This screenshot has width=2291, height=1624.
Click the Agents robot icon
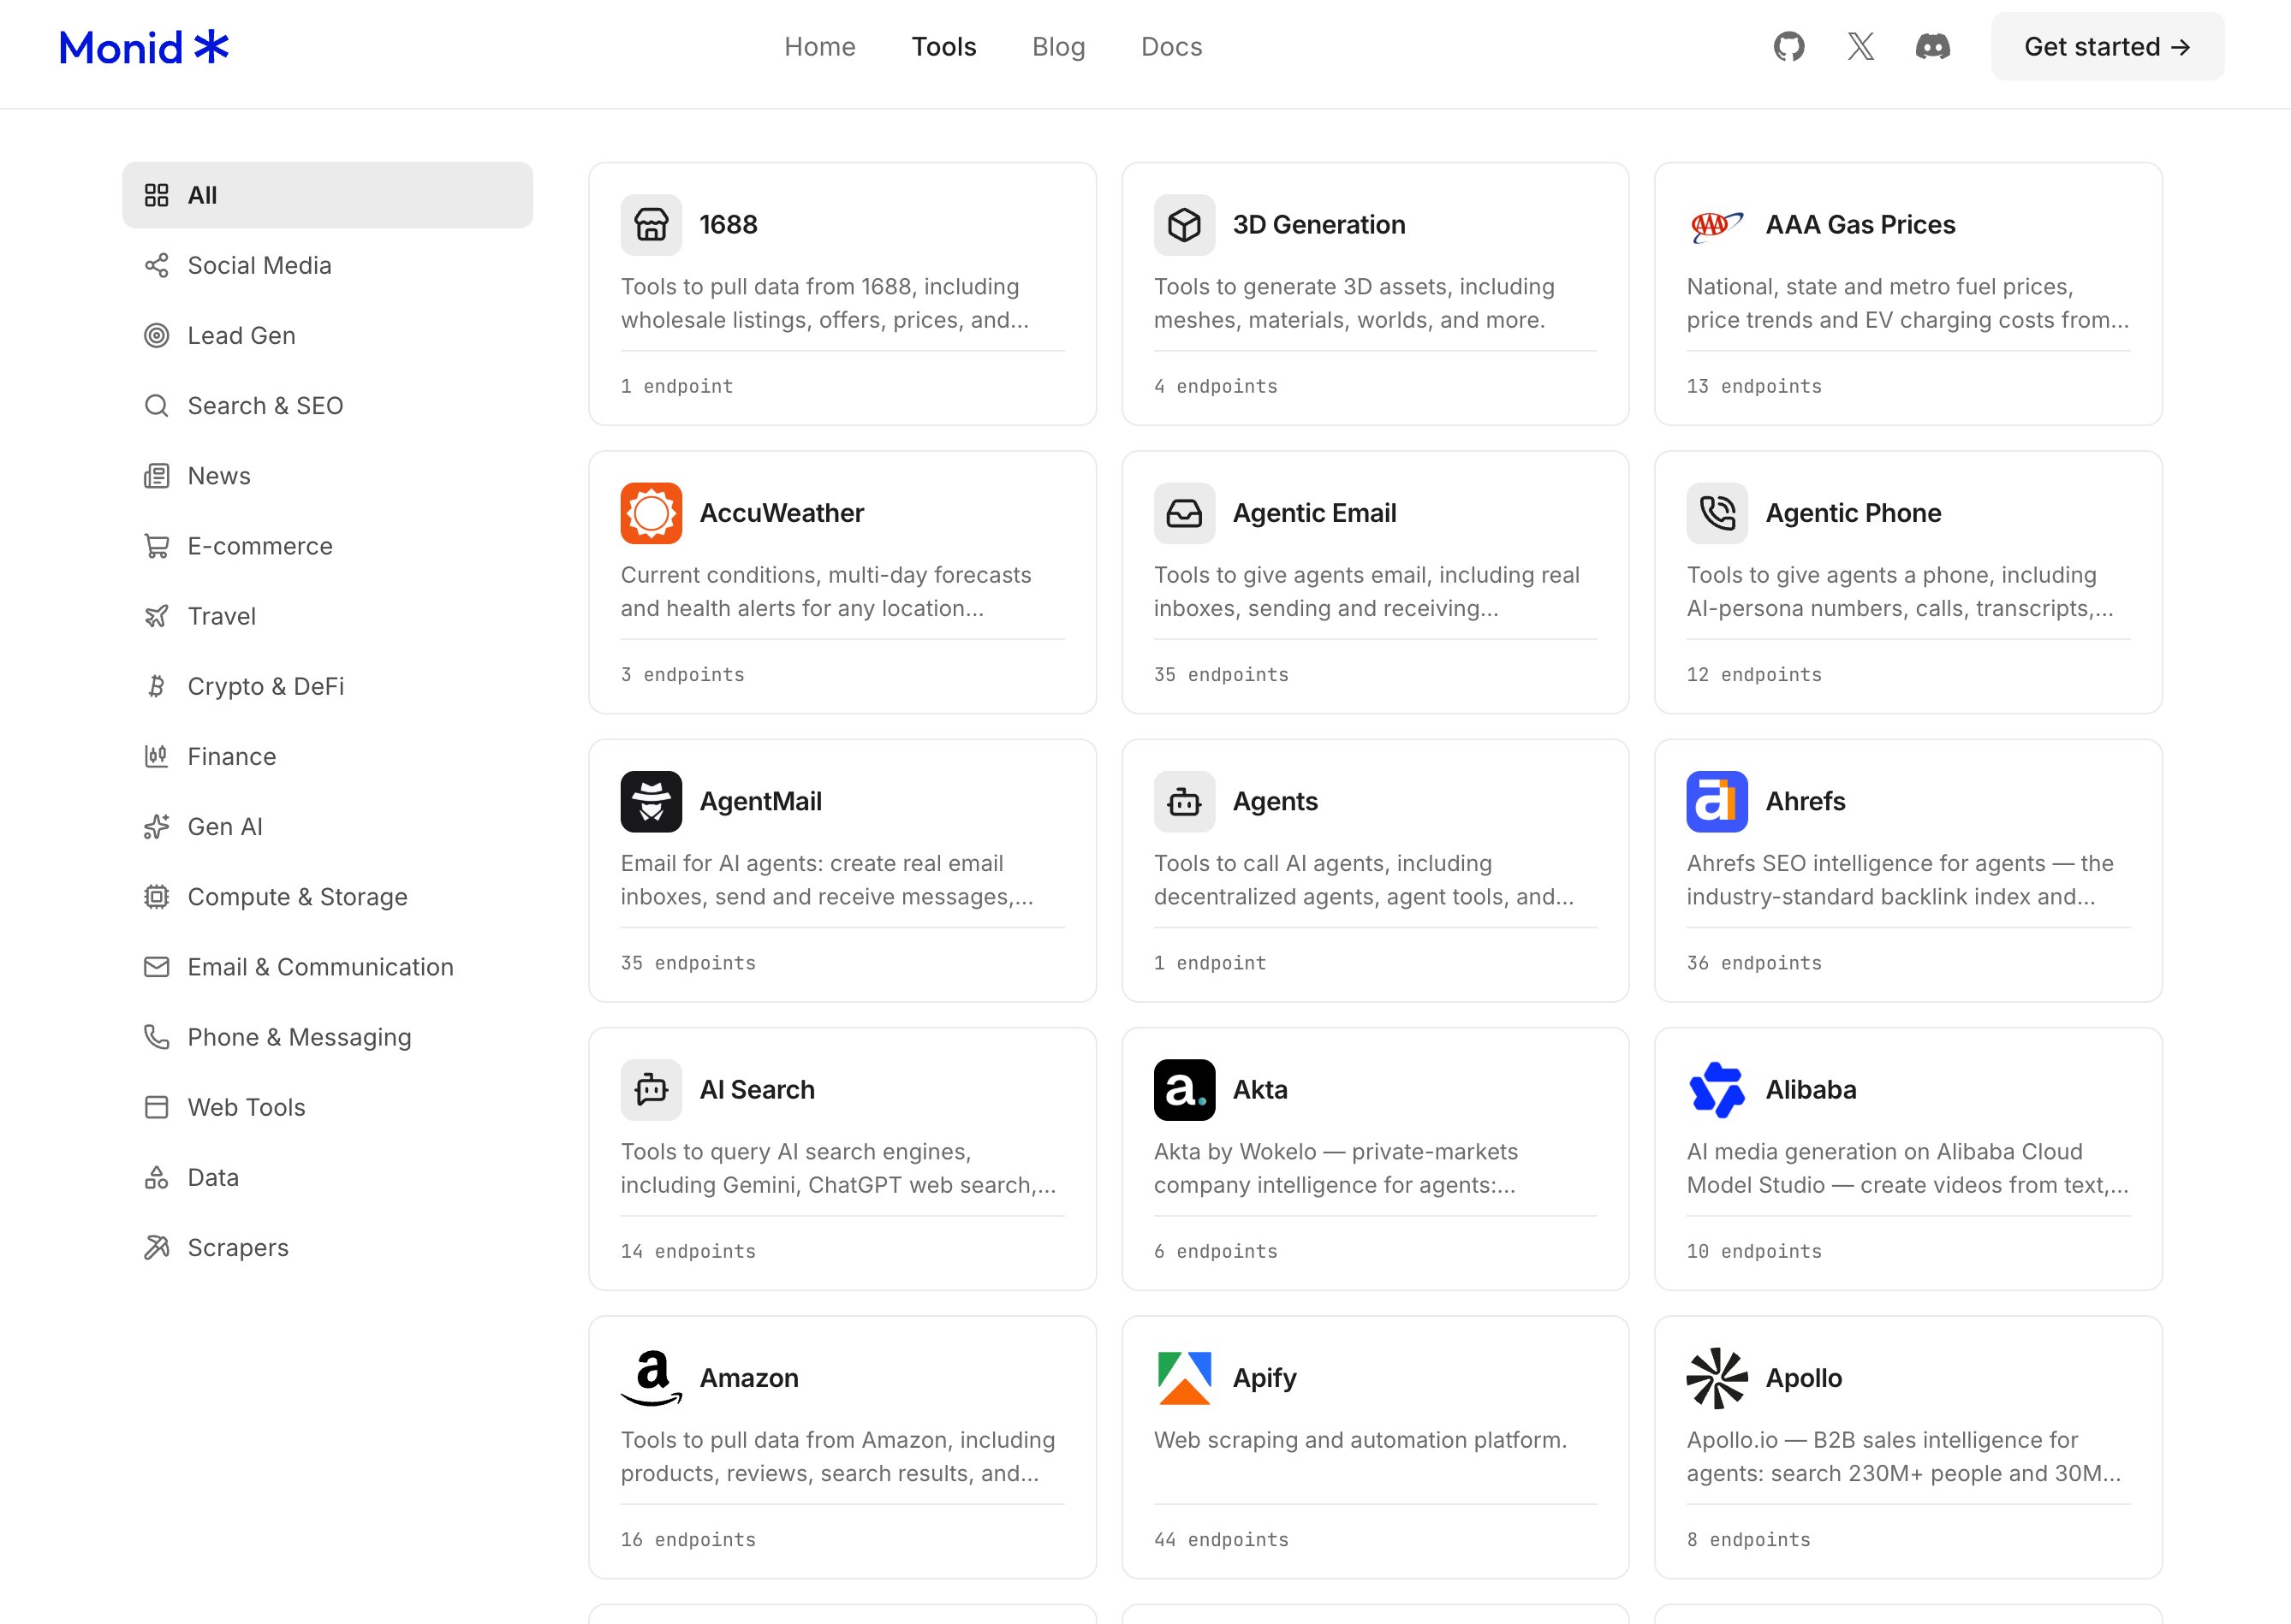(x=1185, y=801)
